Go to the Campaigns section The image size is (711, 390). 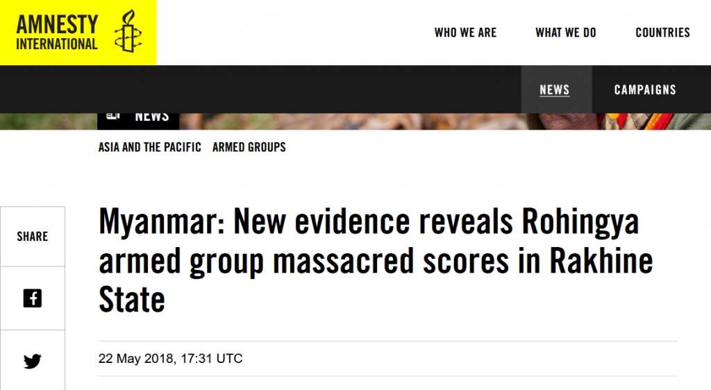point(645,90)
